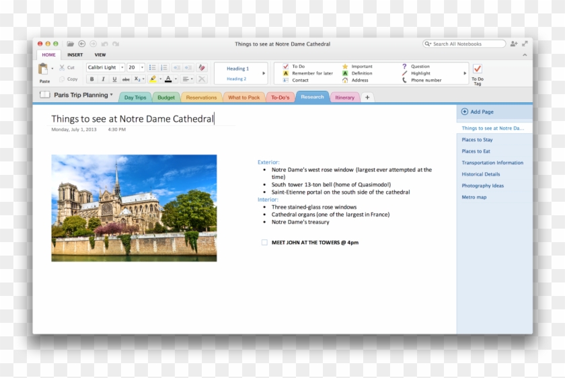This screenshot has width=565, height=378.
Task: Expand the heading styles gallery
Action: [x=264, y=73]
